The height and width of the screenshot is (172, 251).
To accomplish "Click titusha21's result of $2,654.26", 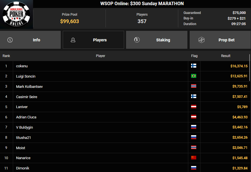I will [240, 137].
